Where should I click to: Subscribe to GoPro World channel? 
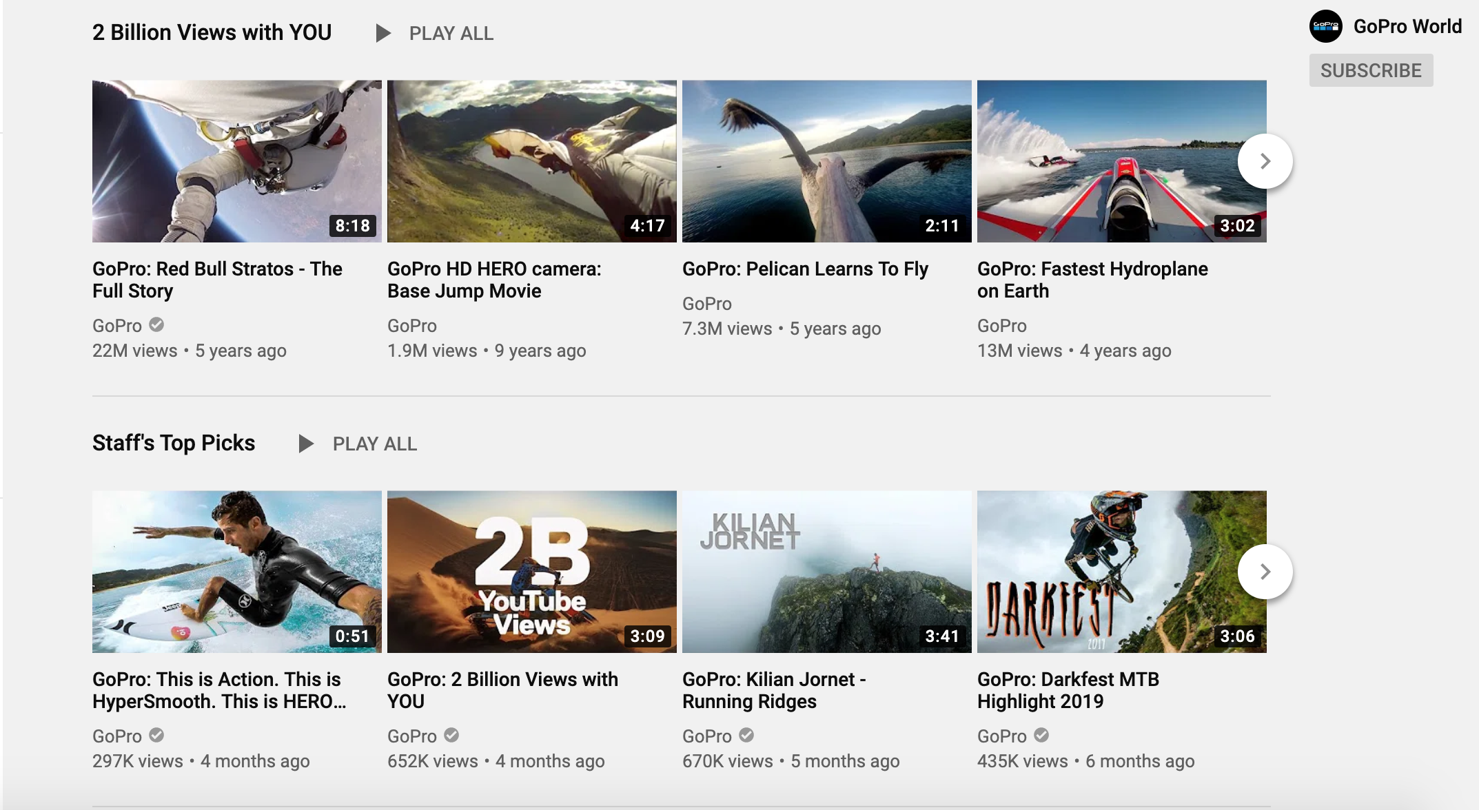coord(1371,70)
